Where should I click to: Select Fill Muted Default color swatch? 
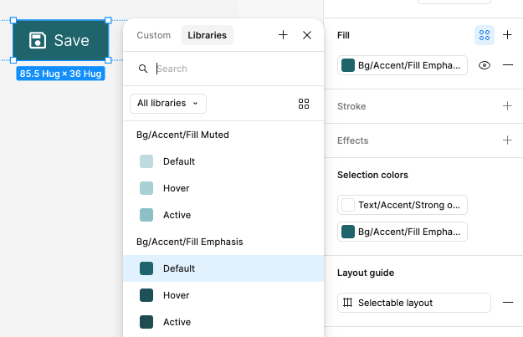coord(178,161)
